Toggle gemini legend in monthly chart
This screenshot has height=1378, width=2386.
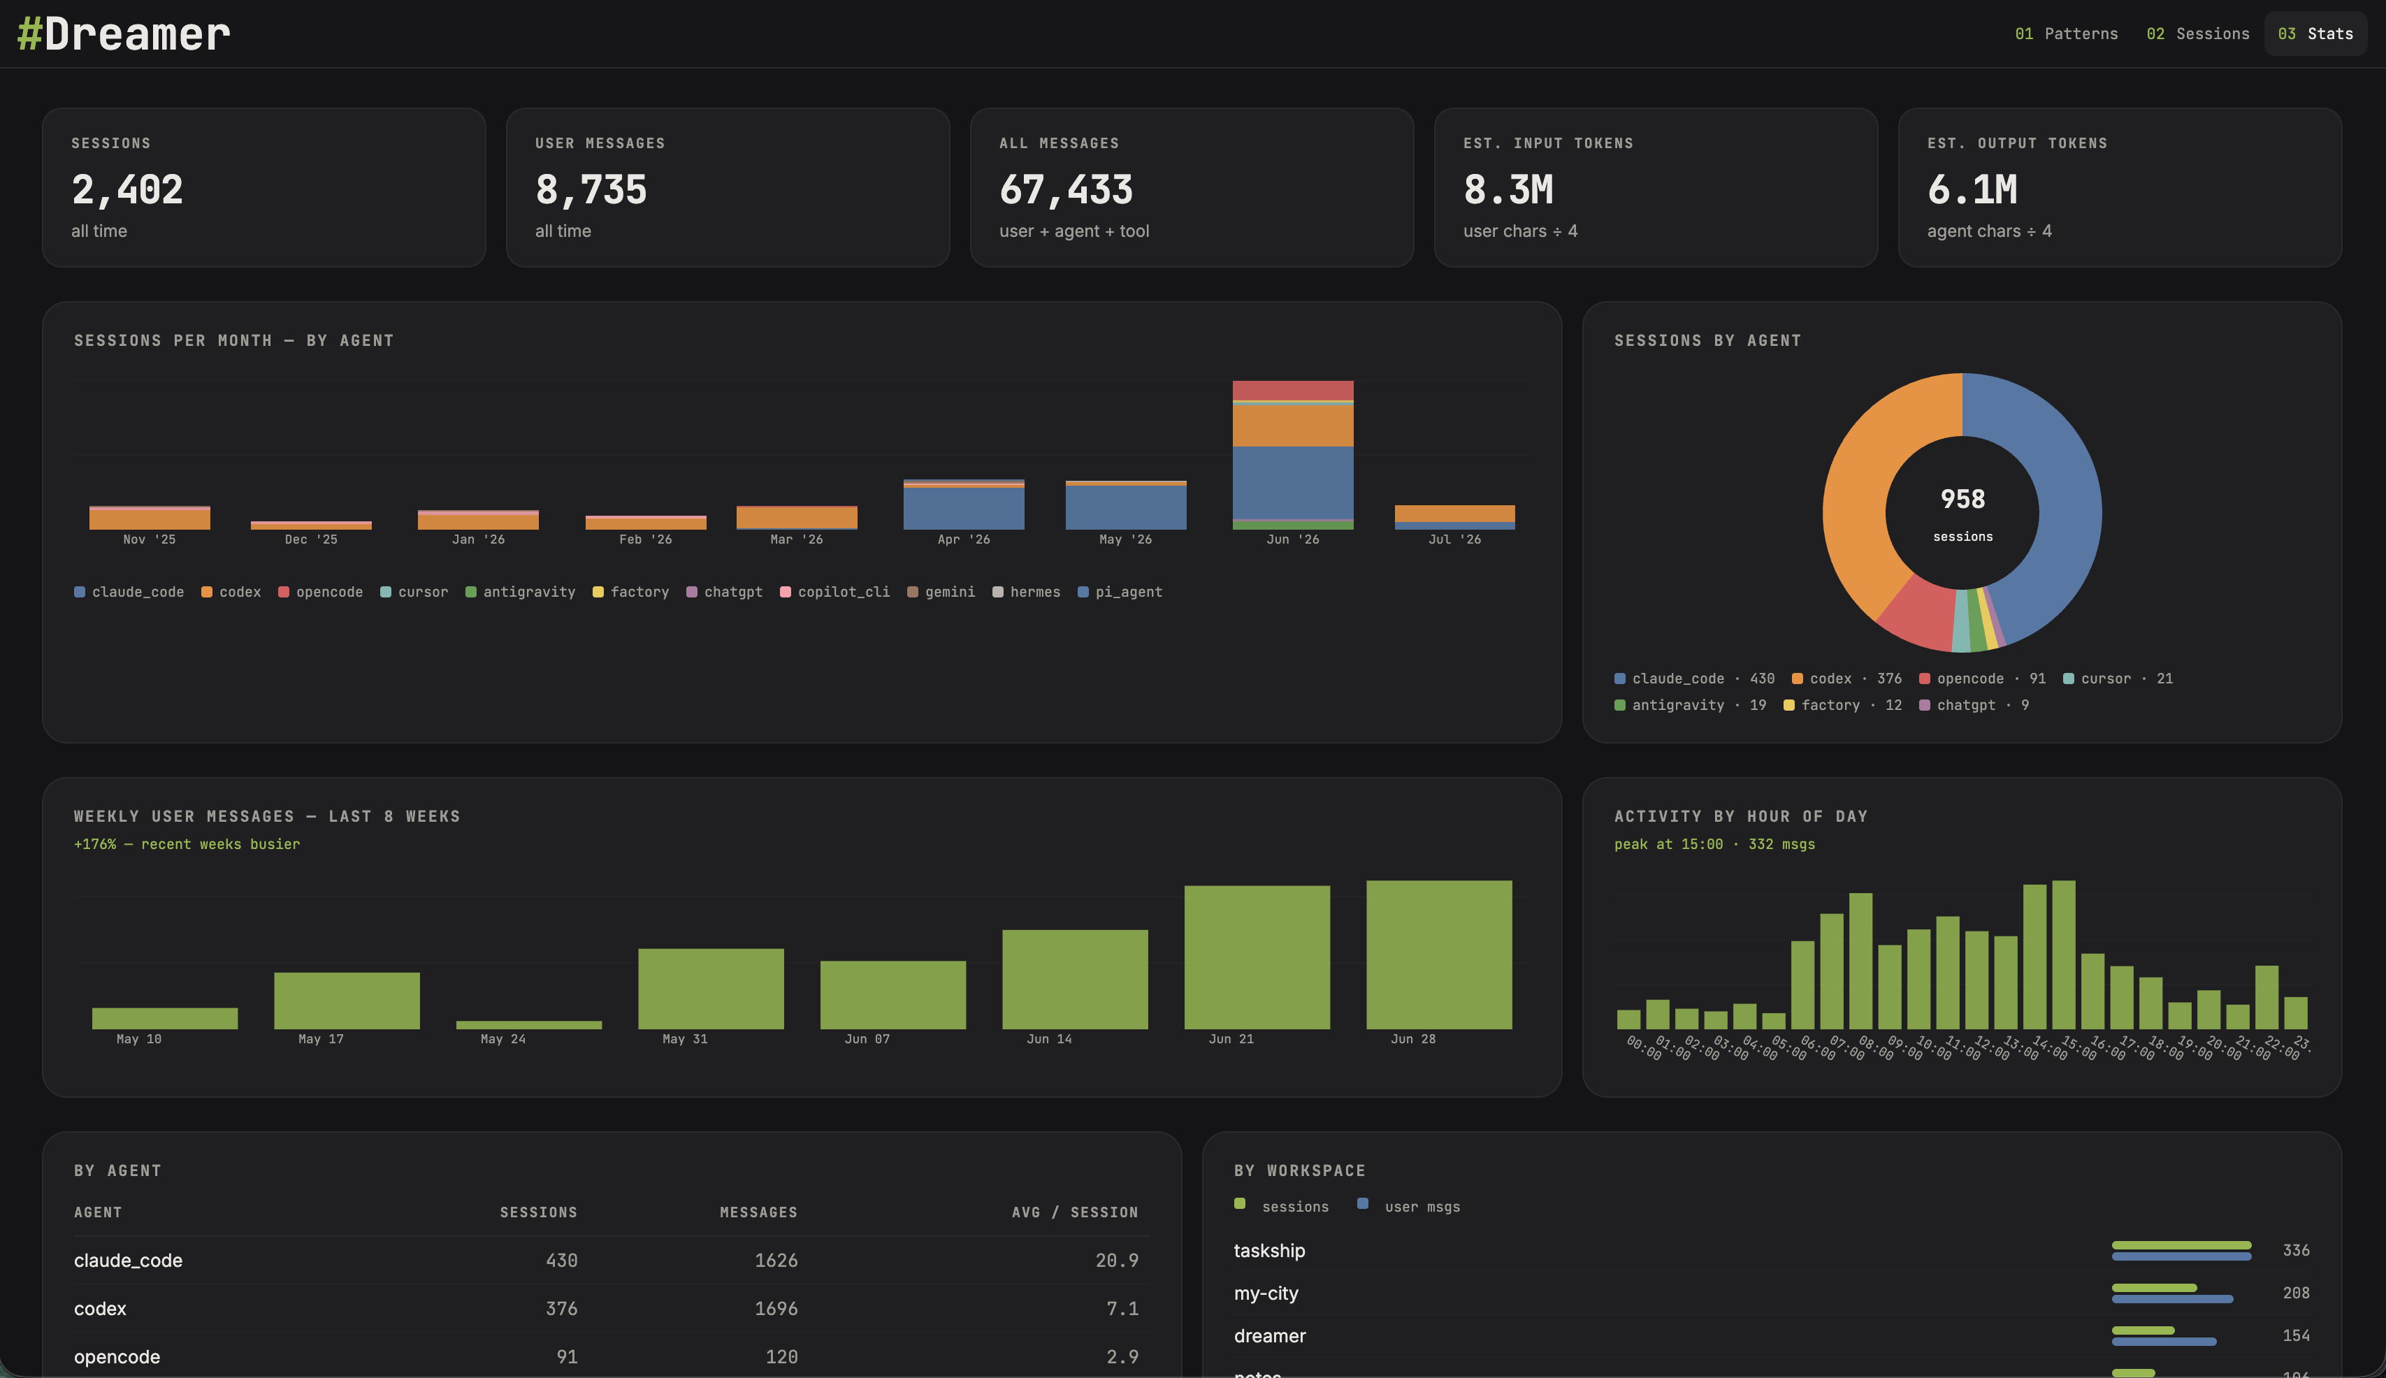pyautogui.click(x=941, y=591)
